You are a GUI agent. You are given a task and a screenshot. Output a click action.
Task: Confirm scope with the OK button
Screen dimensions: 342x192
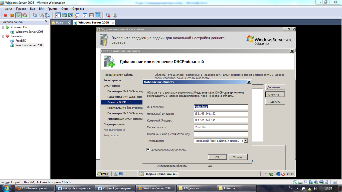click(x=217, y=157)
